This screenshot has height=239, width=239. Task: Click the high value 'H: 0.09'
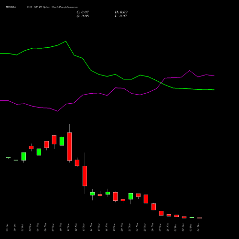pos(121,12)
